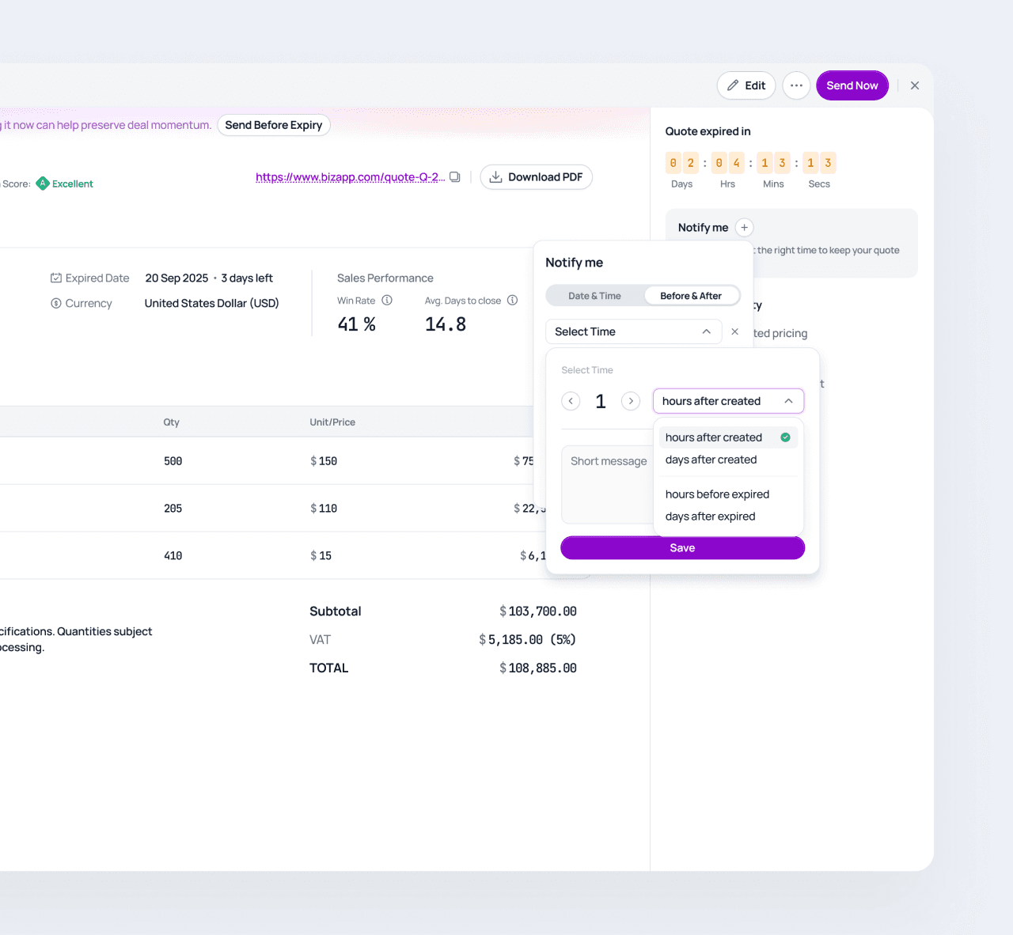Viewport: 1013px width, 935px height.
Task: Close the quote panel with X icon
Action: pos(915,85)
